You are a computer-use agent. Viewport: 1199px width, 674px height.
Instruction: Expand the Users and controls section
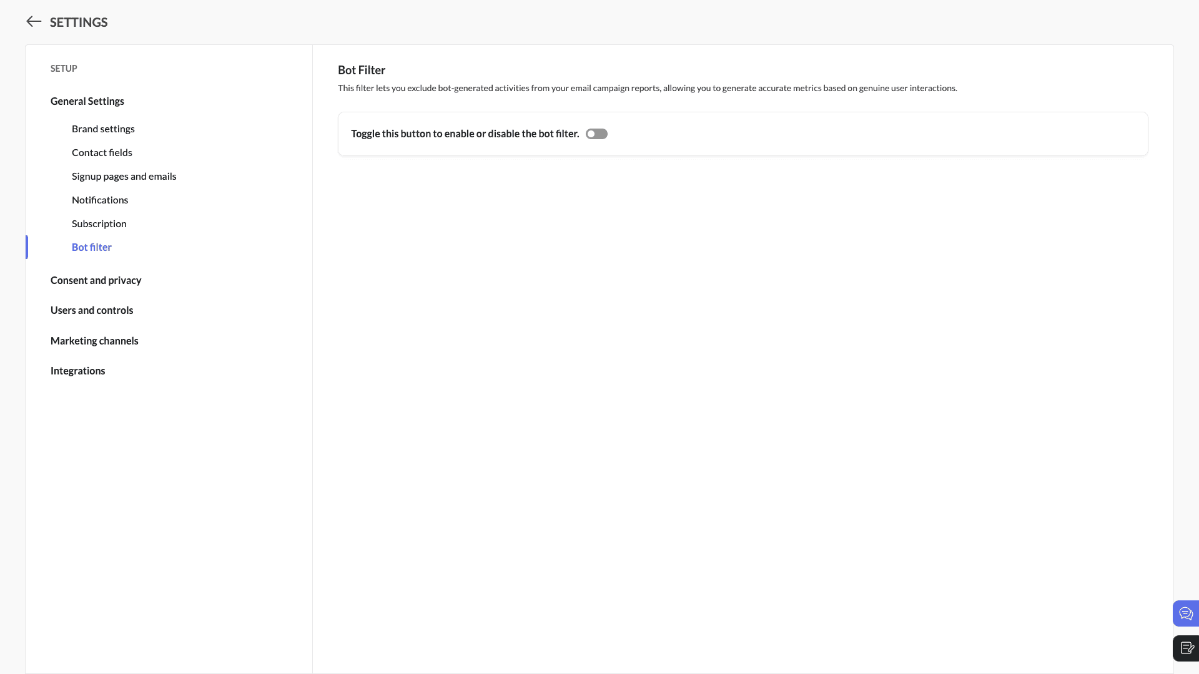[92, 310]
